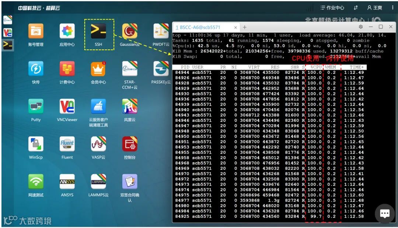Open the Gaussian云 app

130,31
